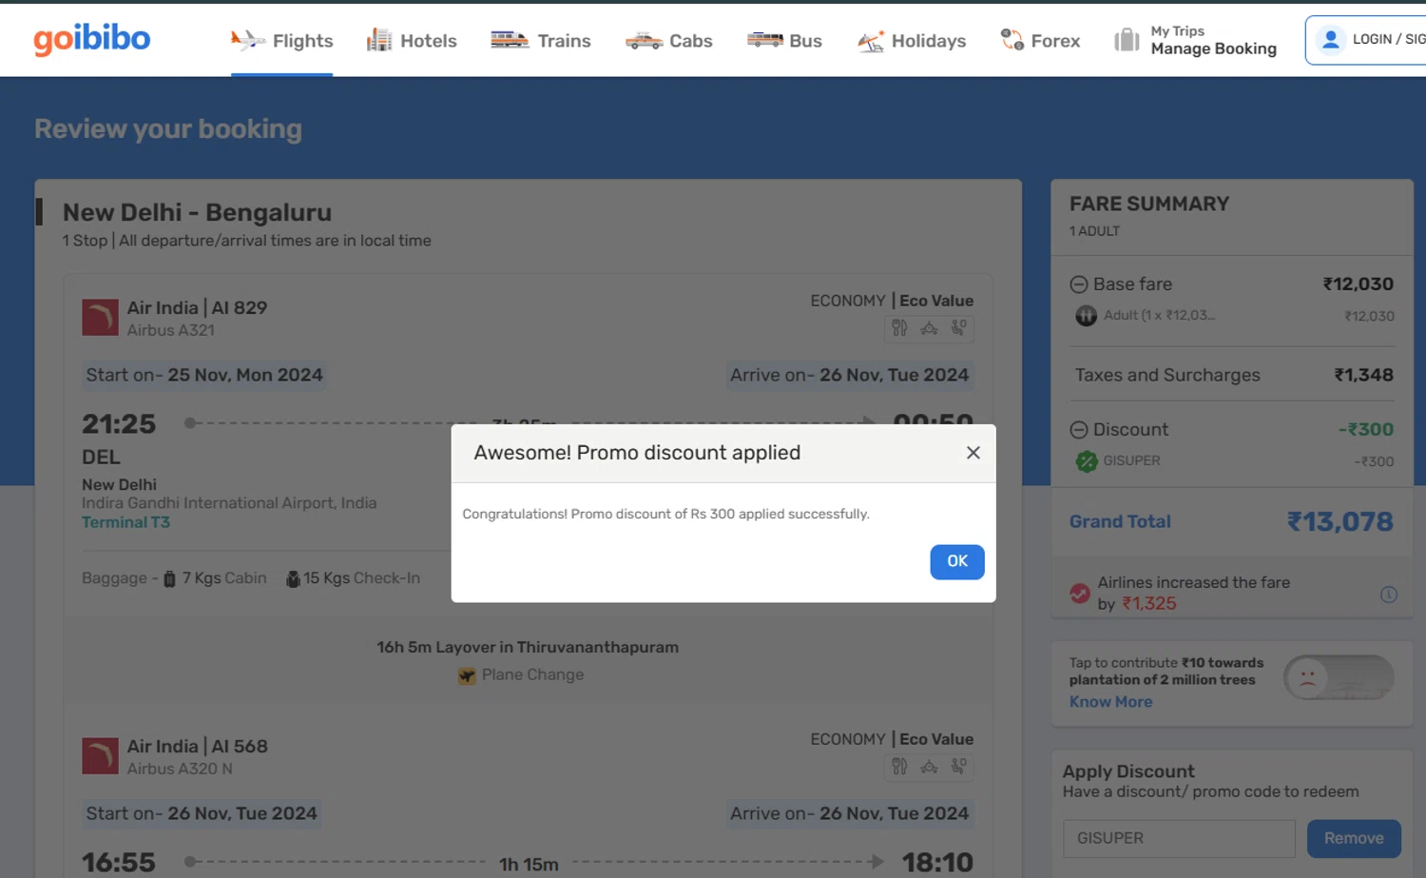Viewport: 1426px width, 878px height.
Task: Click the 'Apply Discount' heading
Action: (x=1128, y=771)
